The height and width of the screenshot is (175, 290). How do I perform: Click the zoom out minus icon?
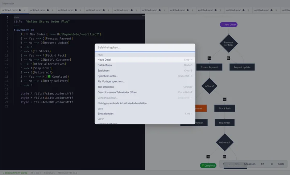(x=230, y=164)
